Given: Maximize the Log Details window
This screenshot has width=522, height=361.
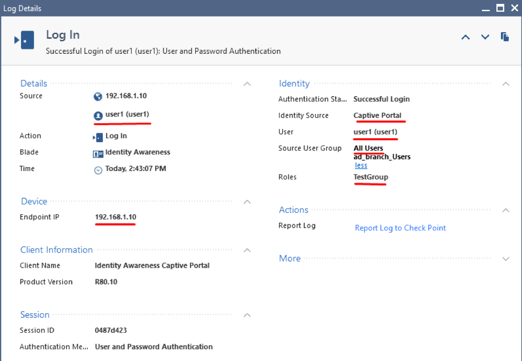Looking at the screenshot, I should (x=500, y=8).
